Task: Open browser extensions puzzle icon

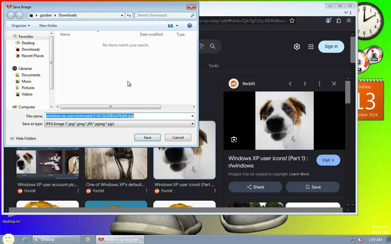Action: (338, 21)
